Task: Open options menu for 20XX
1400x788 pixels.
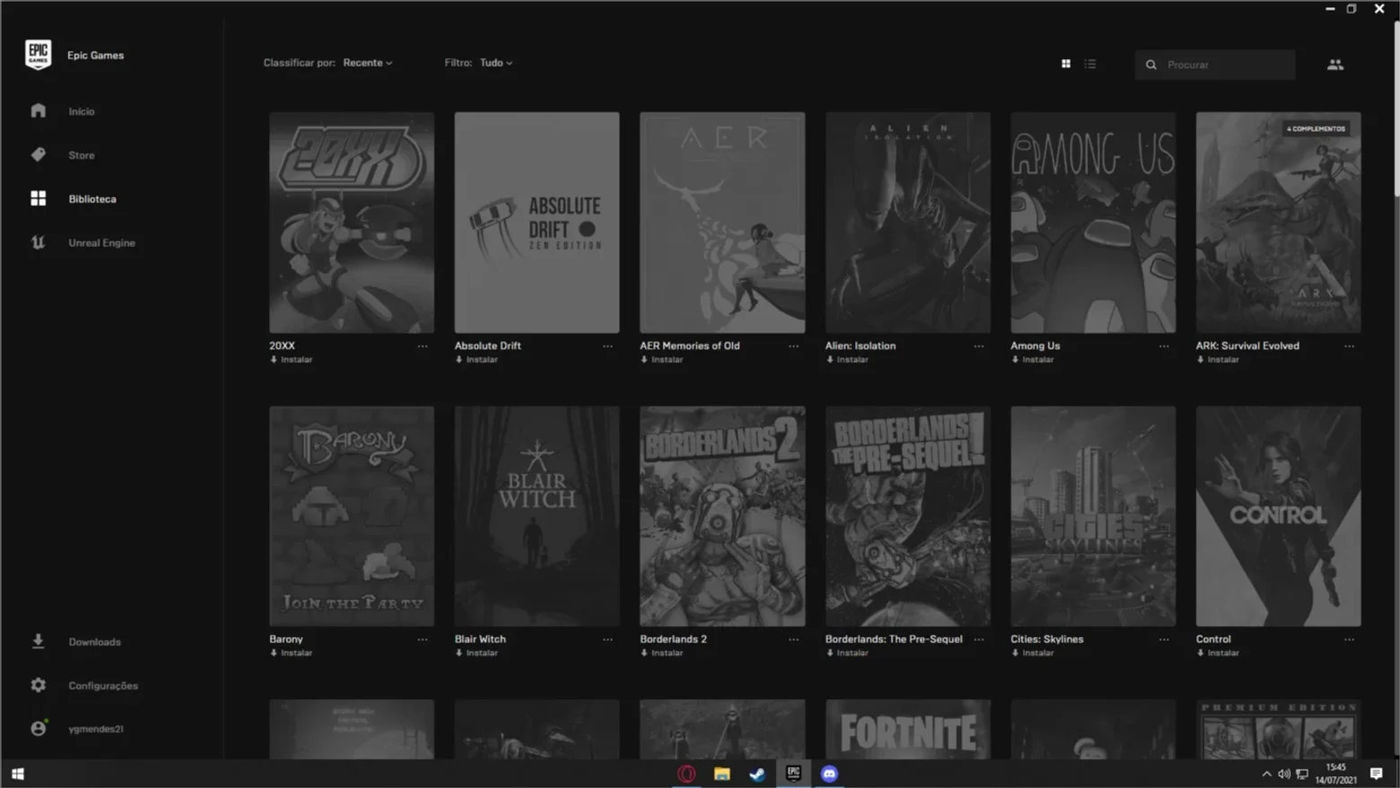Action: 423,346
